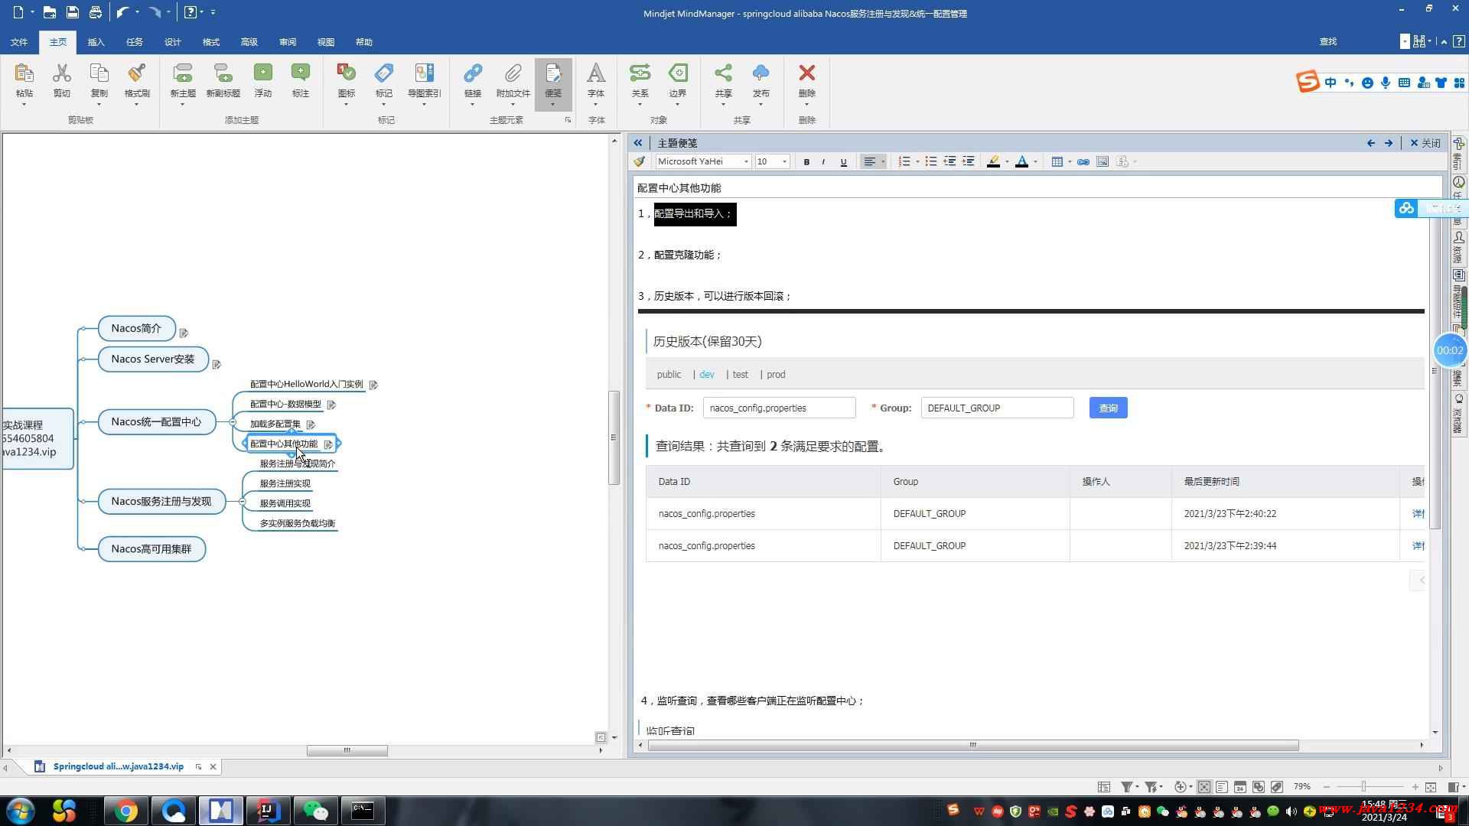This screenshot has width=1469, height=826.
Task: Go to previous topic note arrow
Action: pos(1371,143)
